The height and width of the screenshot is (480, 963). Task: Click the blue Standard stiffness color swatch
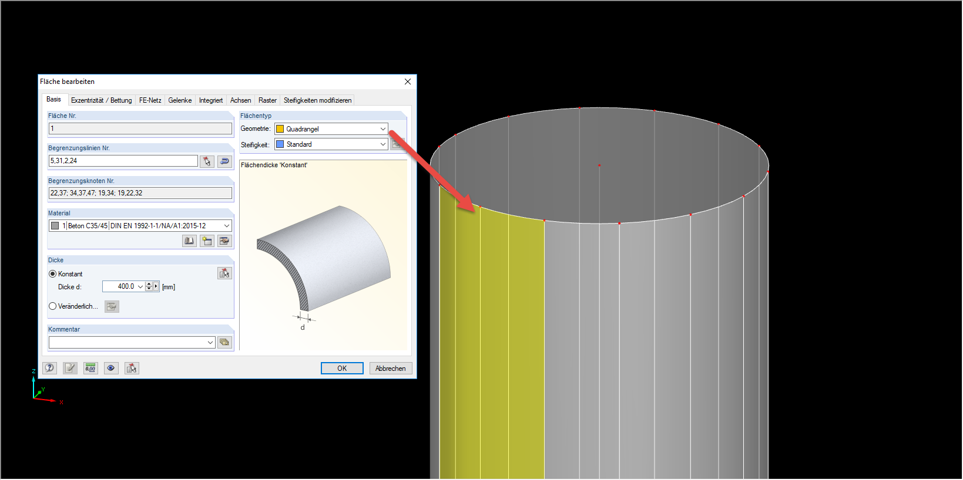pyautogui.click(x=280, y=144)
